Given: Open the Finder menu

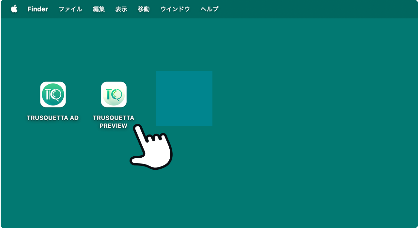Looking at the screenshot, I should 38,9.
